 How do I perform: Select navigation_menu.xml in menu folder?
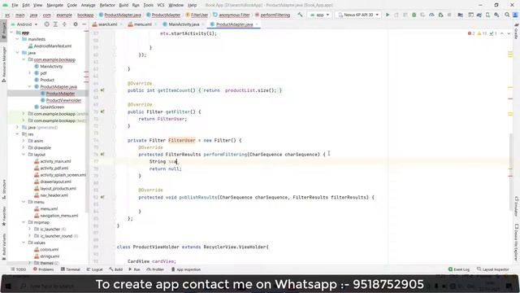(56, 216)
